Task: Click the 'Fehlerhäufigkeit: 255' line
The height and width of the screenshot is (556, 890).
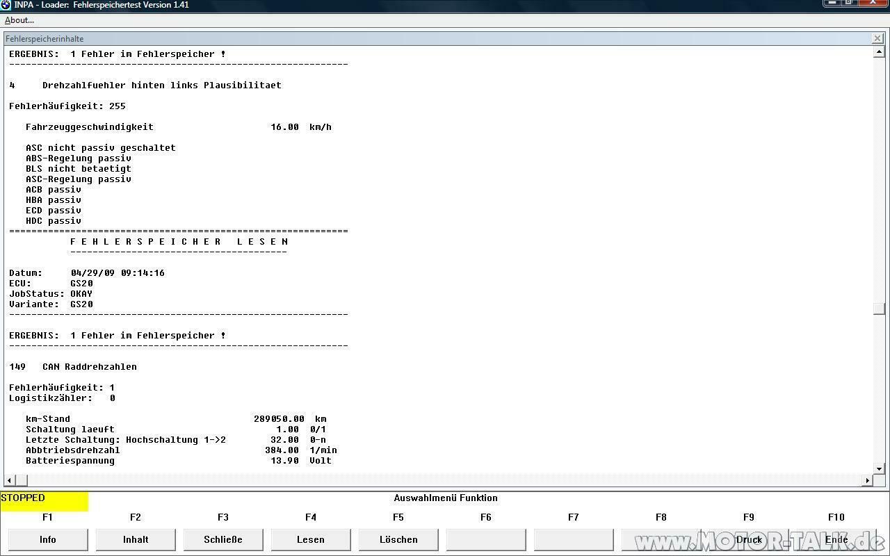Action: coord(67,106)
